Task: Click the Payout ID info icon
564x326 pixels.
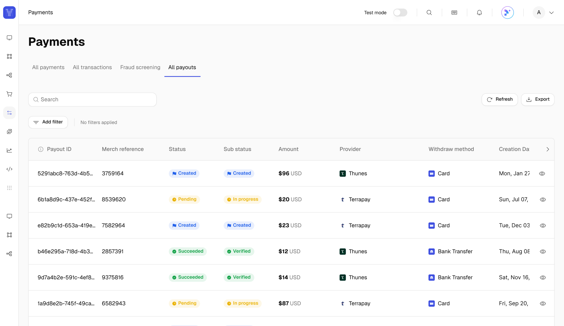Action: 41,149
